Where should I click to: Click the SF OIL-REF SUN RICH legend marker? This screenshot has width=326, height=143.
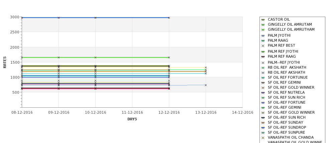pos(263,118)
